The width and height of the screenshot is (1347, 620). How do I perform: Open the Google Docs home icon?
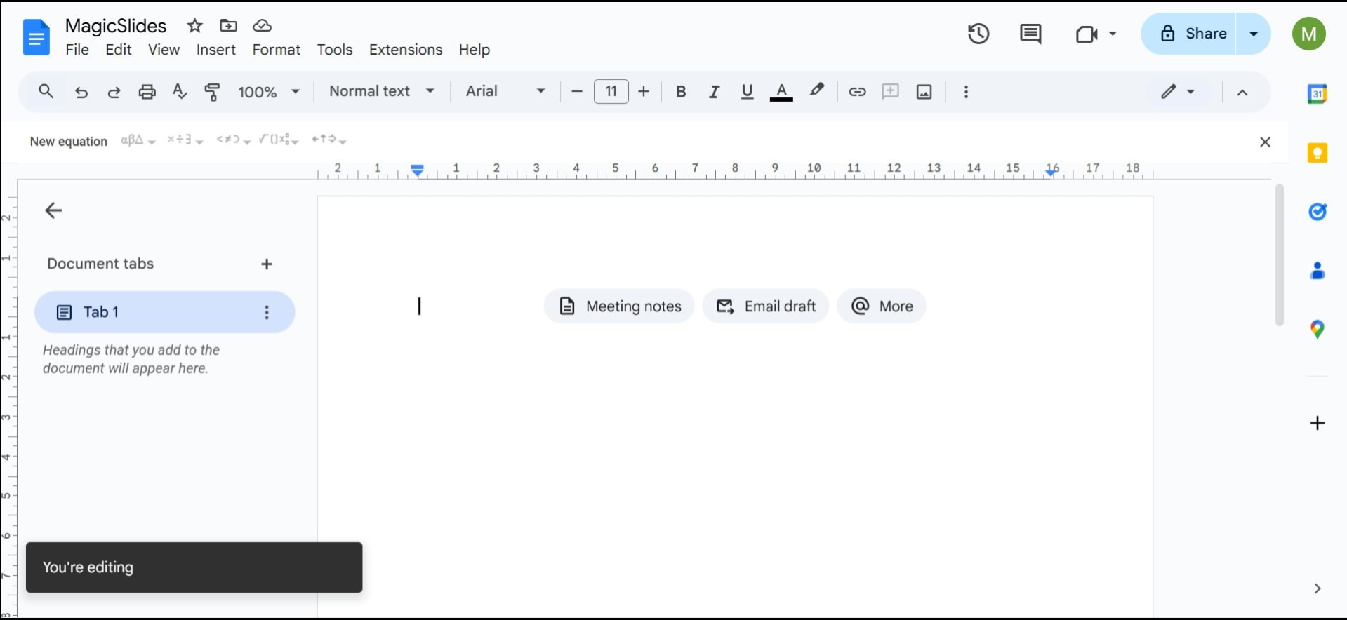tap(37, 36)
